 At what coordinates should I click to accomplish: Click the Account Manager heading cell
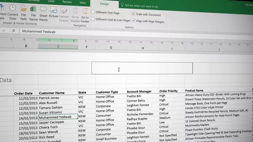click(139, 92)
